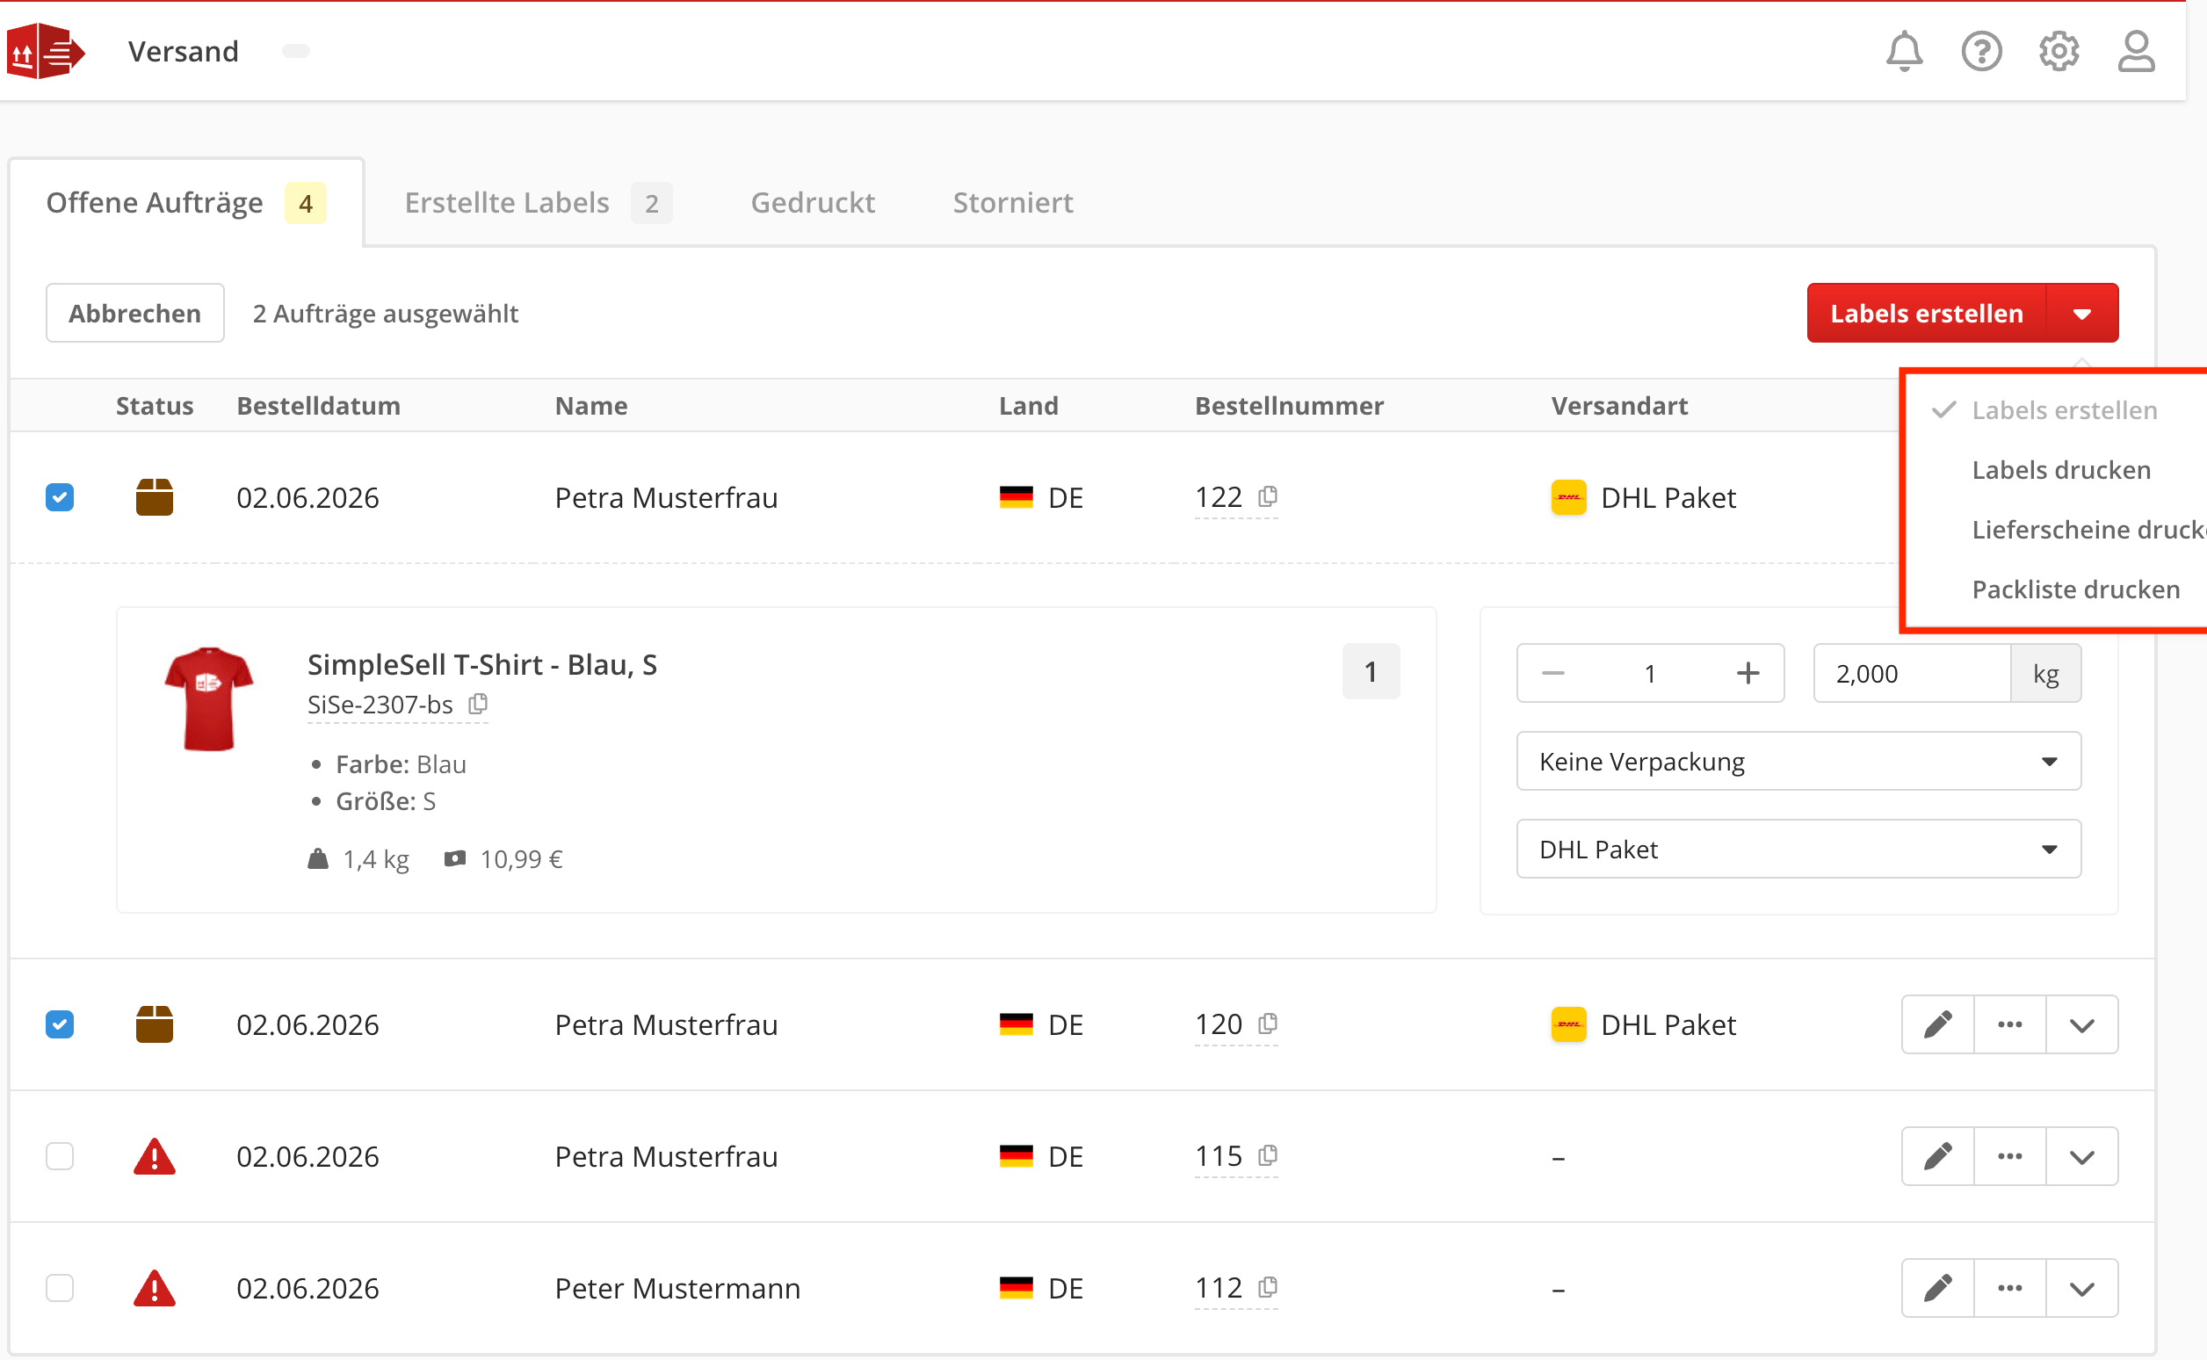Screen dimensions: 2207x1360
Task: Open the Labels erstellen dropdown arrow
Action: pos(2082,313)
